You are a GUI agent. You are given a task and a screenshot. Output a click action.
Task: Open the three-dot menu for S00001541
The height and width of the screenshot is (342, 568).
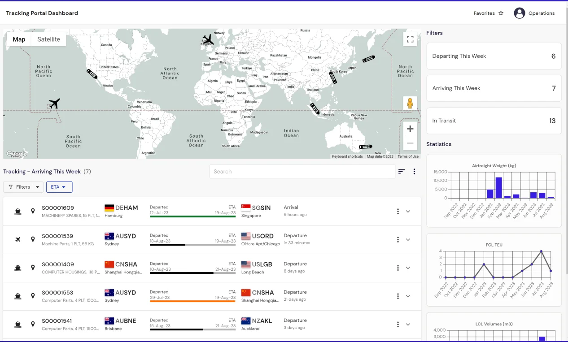[398, 325]
